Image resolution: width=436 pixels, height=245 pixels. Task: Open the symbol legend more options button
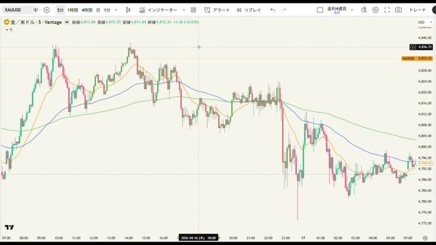click(67, 22)
